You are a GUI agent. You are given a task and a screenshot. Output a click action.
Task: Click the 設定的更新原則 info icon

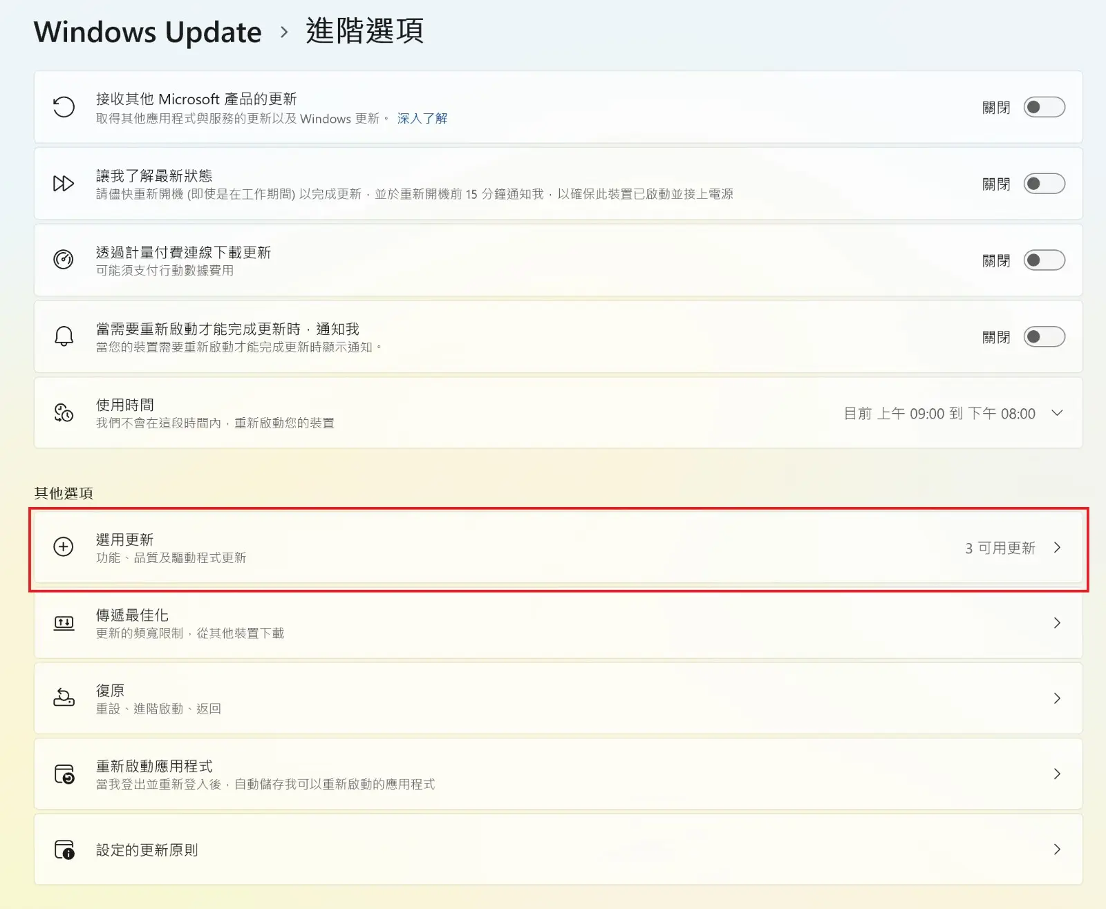tap(64, 850)
